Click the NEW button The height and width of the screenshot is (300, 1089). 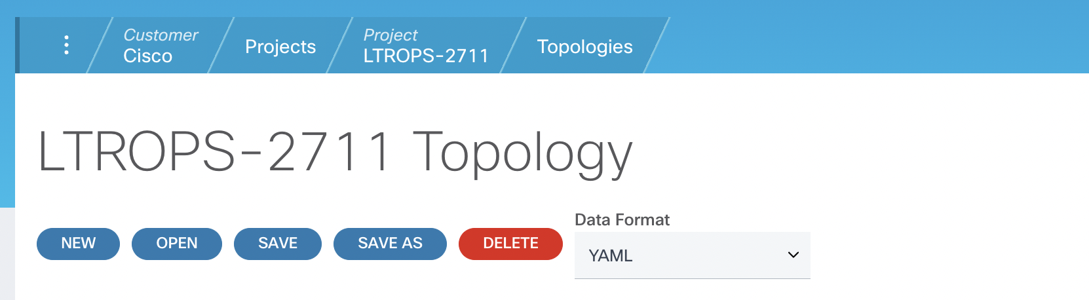(78, 244)
